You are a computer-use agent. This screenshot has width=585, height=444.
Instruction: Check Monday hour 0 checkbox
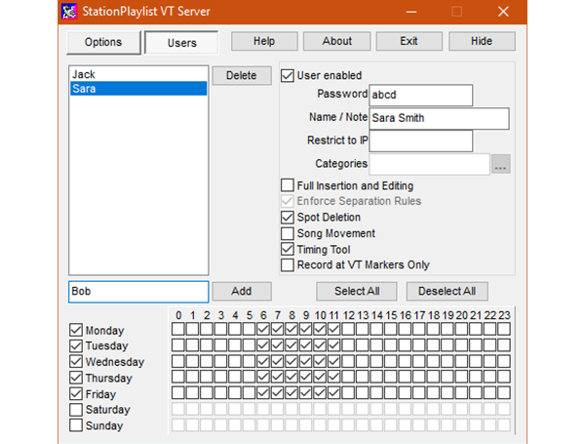coord(178,329)
